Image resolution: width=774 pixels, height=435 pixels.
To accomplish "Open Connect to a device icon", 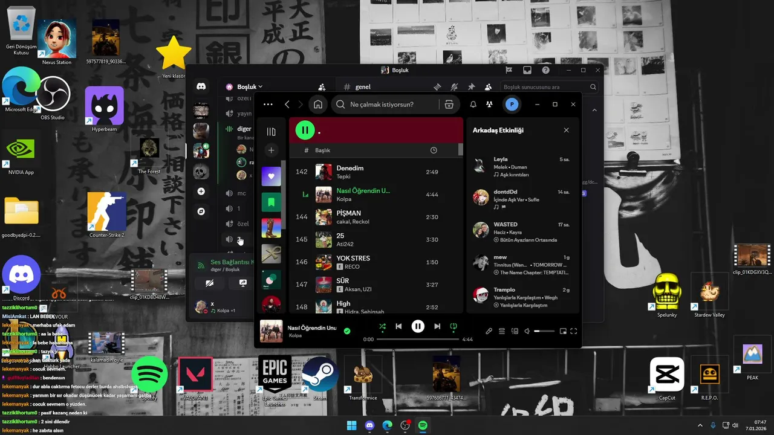I will click(x=515, y=331).
